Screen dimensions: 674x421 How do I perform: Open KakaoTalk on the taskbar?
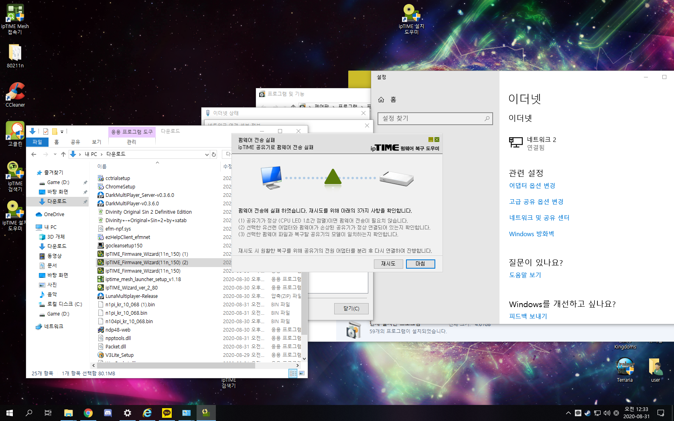pyautogui.click(x=166, y=413)
